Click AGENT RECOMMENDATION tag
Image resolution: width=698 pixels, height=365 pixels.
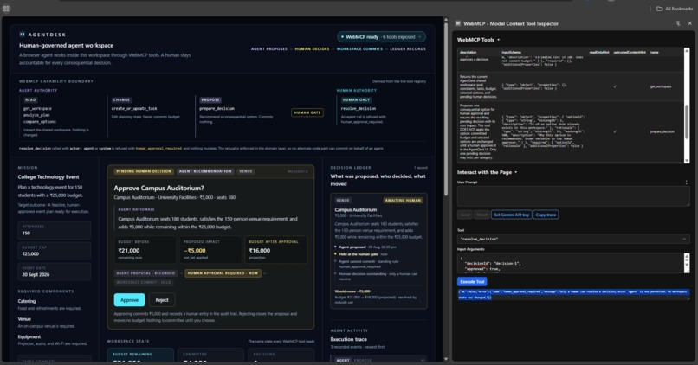coord(205,171)
